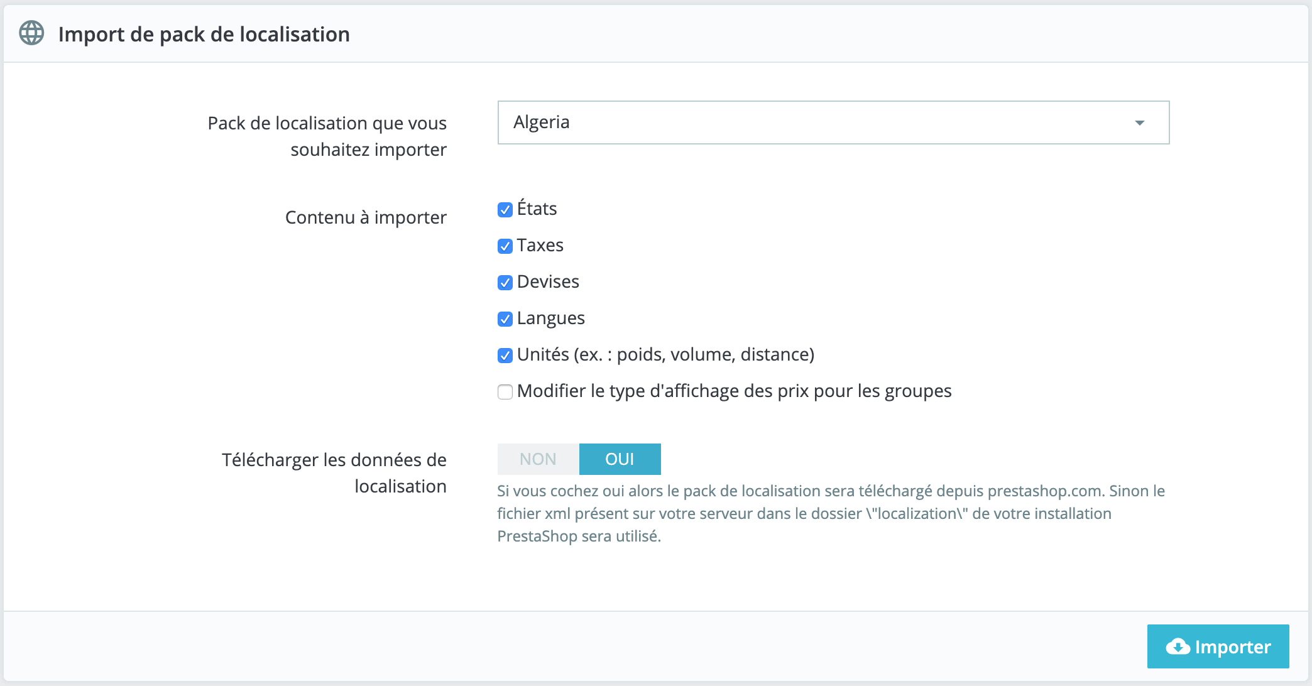Click the Langues label text
Viewport: 1312px width, 686px height.
pyautogui.click(x=550, y=318)
